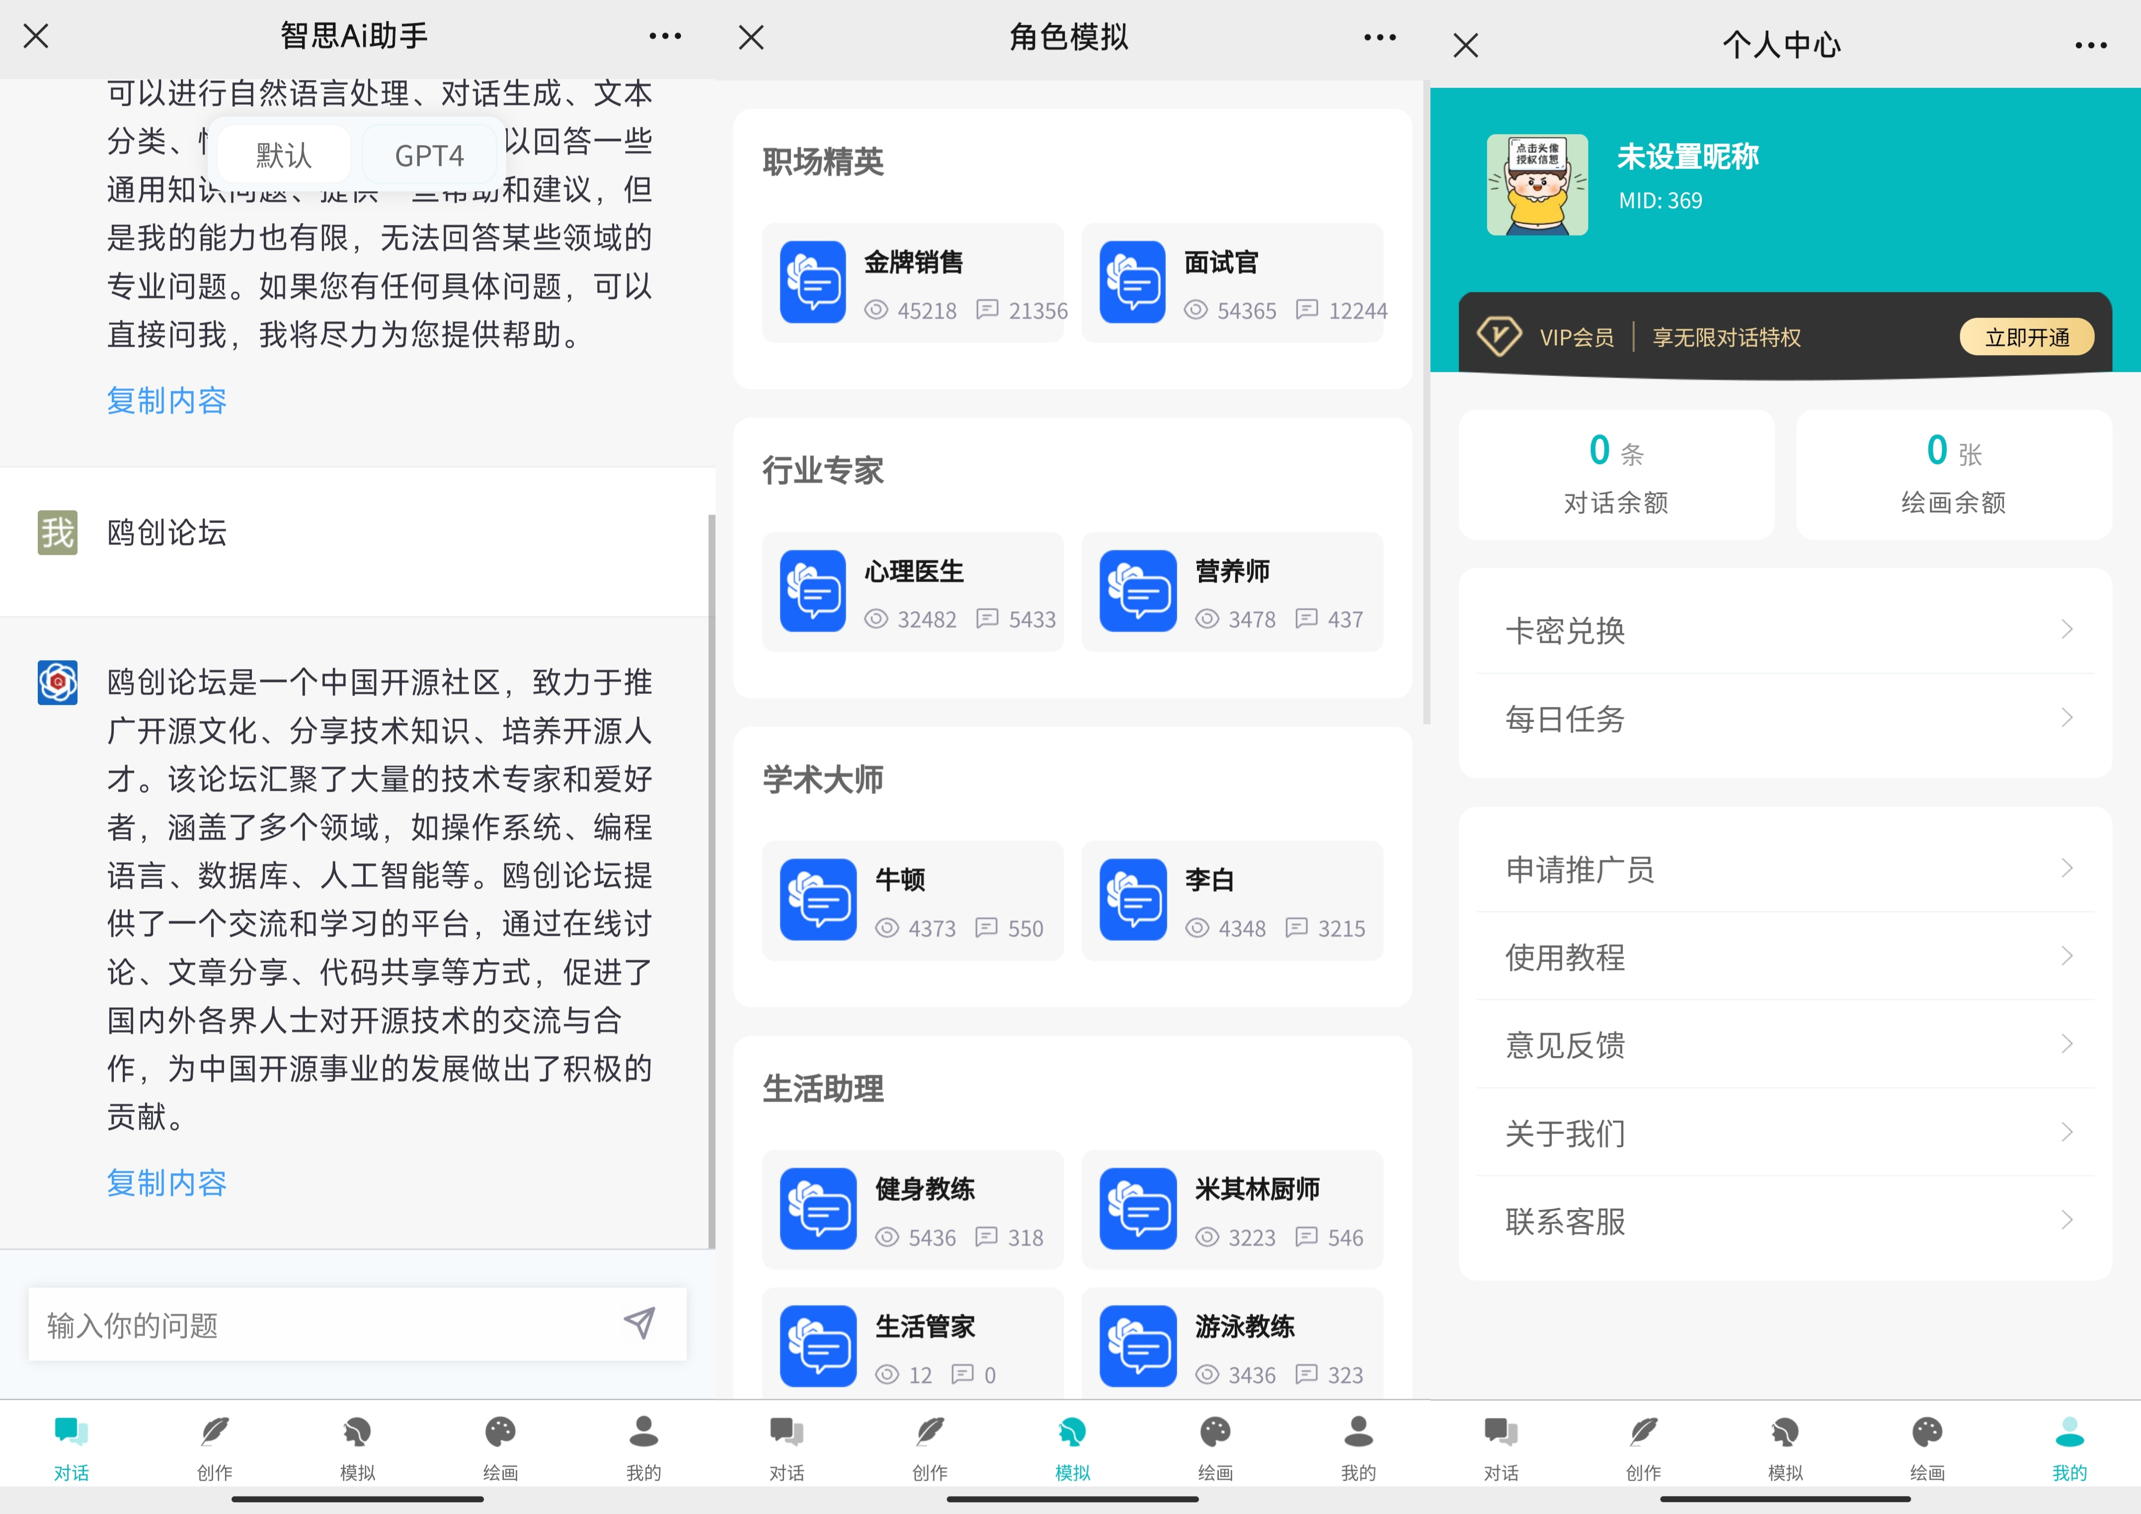This screenshot has height=1514, width=2141.
Task: Switch to 对话 tab in 角色模拟 screen
Action: coord(786,1448)
